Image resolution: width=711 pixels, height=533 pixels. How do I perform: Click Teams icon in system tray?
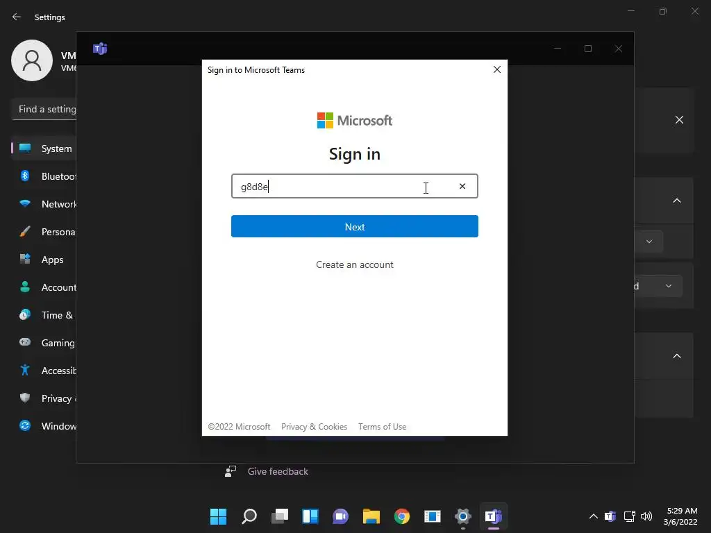tap(610, 516)
